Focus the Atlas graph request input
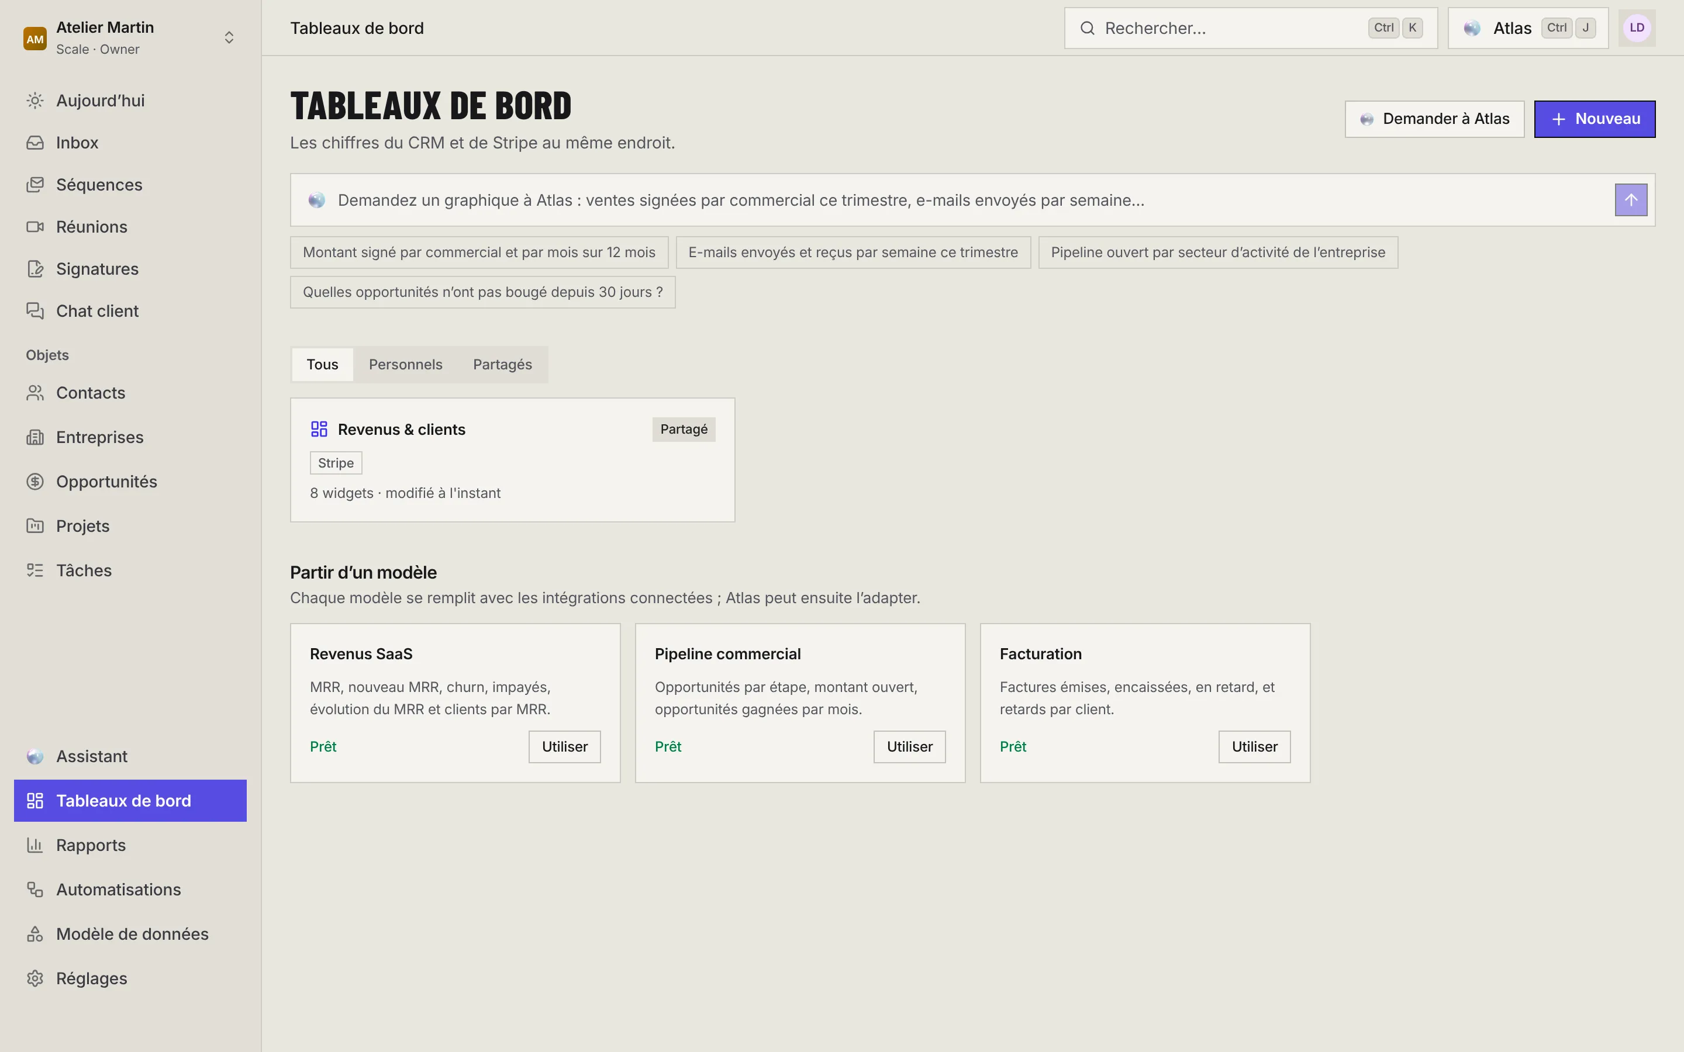Image resolution: width=1684 pixels, height=1052 pixels. point(972,200)
